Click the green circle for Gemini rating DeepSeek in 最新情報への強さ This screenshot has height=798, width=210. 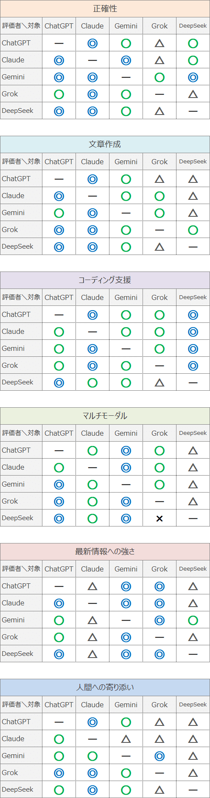pos(193,620)
